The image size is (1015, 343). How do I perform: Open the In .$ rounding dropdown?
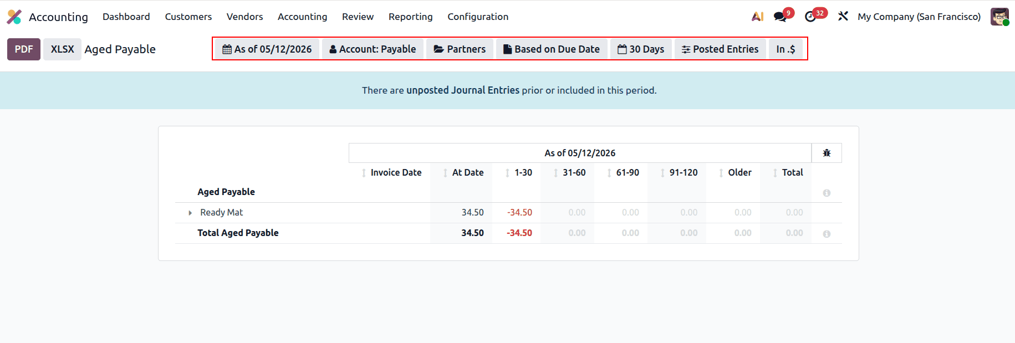pyautogui.click(x=786, y=49)
